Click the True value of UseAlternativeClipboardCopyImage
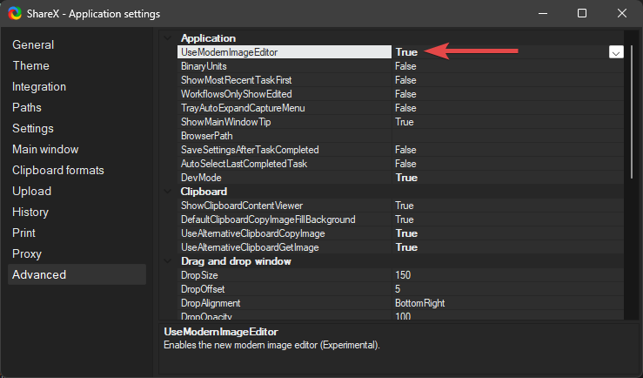Viewport: 643px width, 378px height. tap(406, 233)
